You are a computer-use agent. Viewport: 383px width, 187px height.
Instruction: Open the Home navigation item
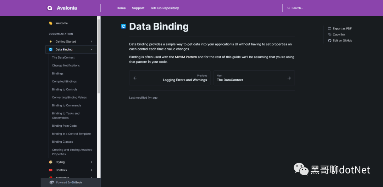point(121,8)
